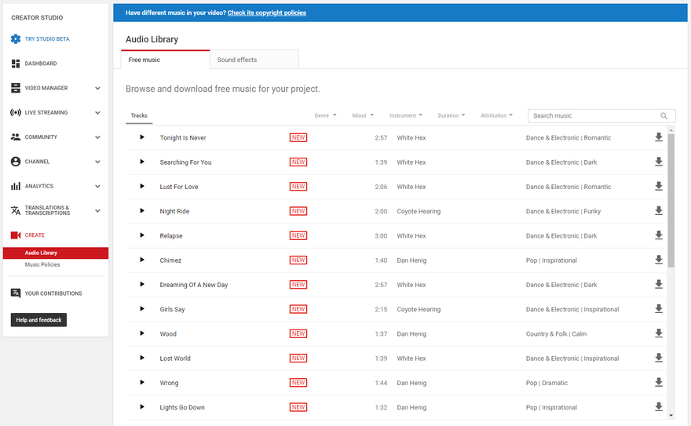Open the Mood filter dropdown
Screen dimensions: 691x426
point(363,115)
